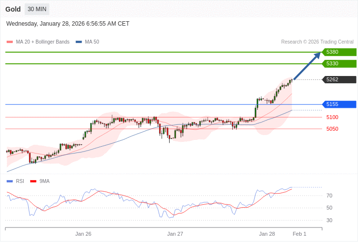This screenshot has width=358, height=242.
Task: Click the Feb 1 date label
Action: point(299,234)
